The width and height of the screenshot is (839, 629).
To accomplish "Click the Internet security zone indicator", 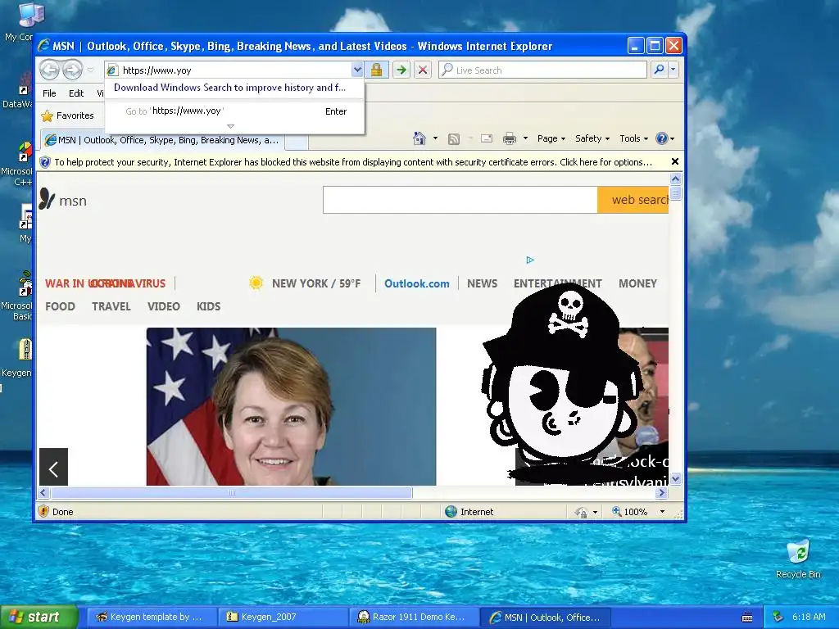I will point(469,512).
